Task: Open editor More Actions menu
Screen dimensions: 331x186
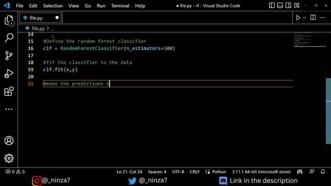Action: point(323,18)
